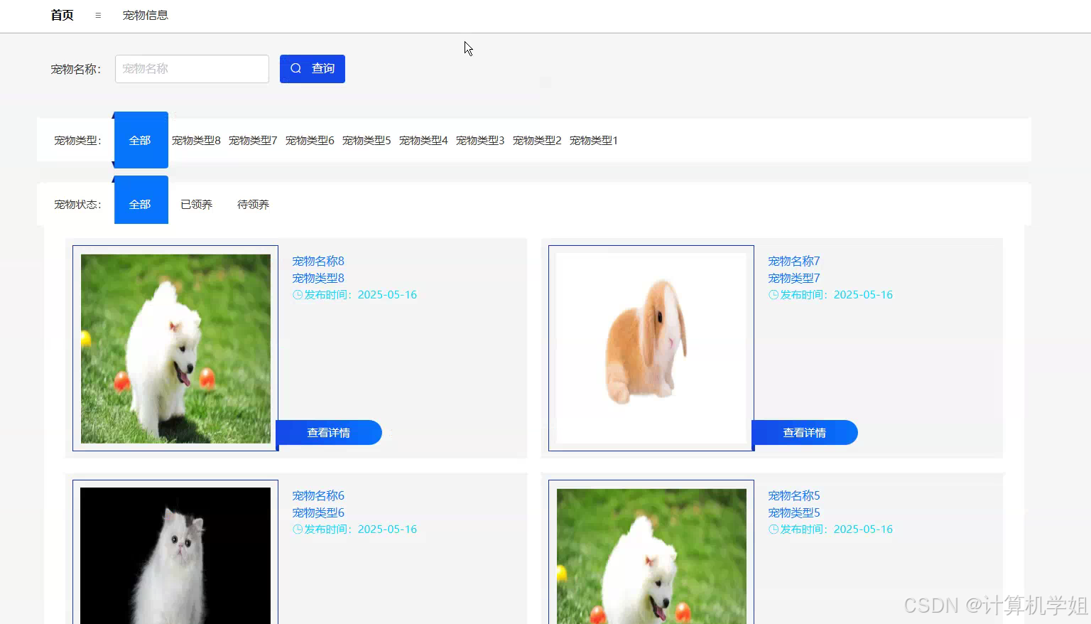Viewport: 1091px width, 624px height.
Task: Click the 宠物类型6 text in the cat card
Action: [318, 512]
